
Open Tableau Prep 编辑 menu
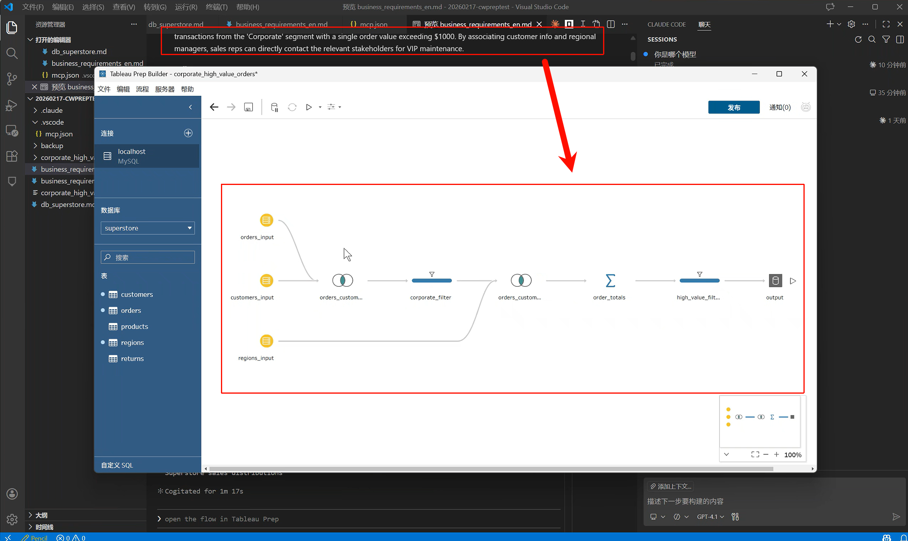[123, 89]
